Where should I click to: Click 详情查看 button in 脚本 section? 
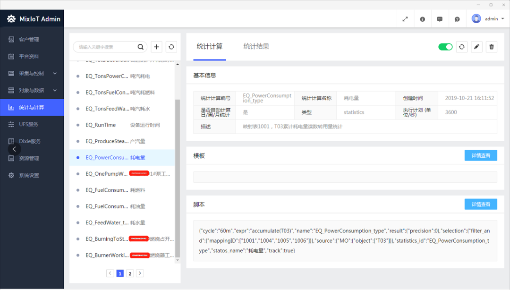pyautogui.click(x=481, y=204)
